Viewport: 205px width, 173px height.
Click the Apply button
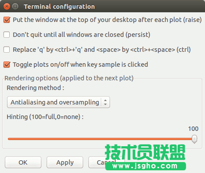(65, 162)
